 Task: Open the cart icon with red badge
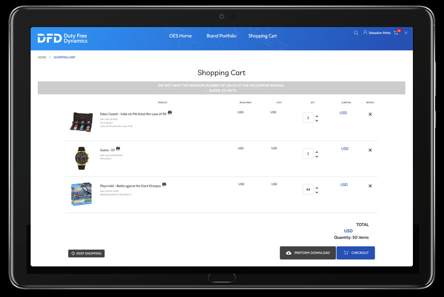[397, 32]
